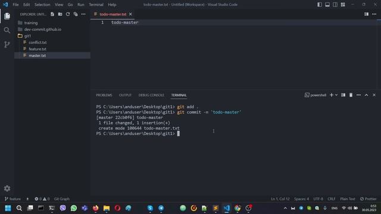The width and height of the screenshot is (381, 214).
Task: Expand the dev-commit.github.io folder
Action: pyautogui.click(x=52, y=29)
